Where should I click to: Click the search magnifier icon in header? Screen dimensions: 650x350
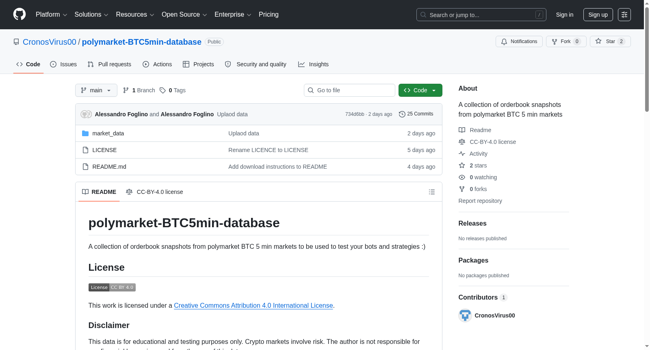pyautogui.click(x=423, y=15)
